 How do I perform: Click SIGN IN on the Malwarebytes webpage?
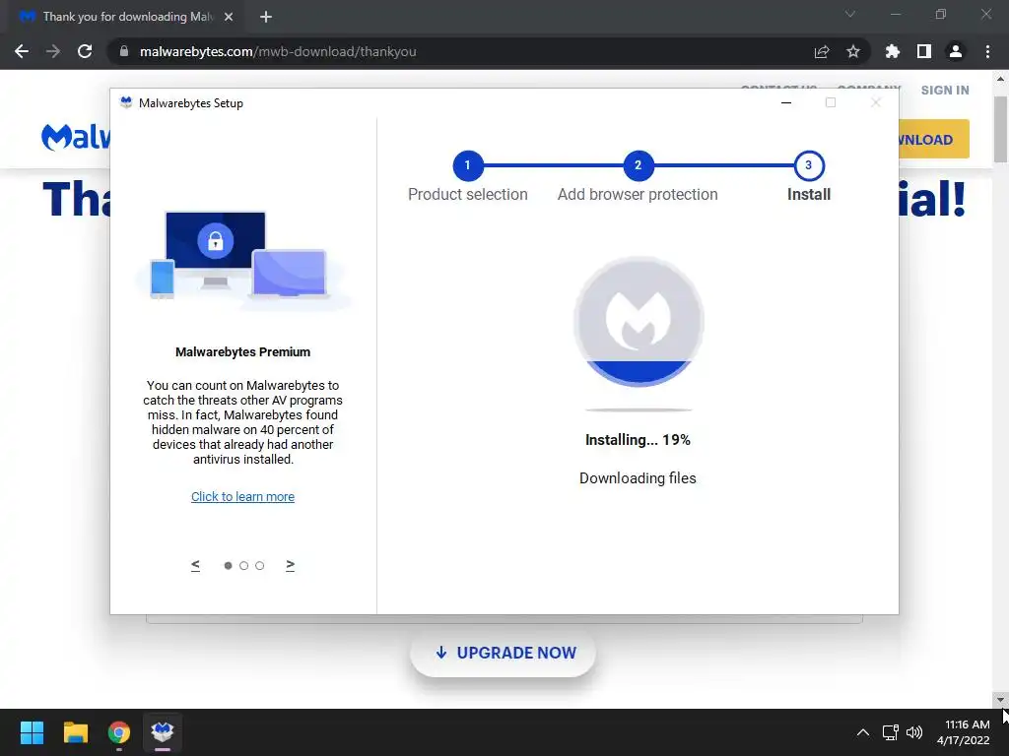[x=945, y=91]
